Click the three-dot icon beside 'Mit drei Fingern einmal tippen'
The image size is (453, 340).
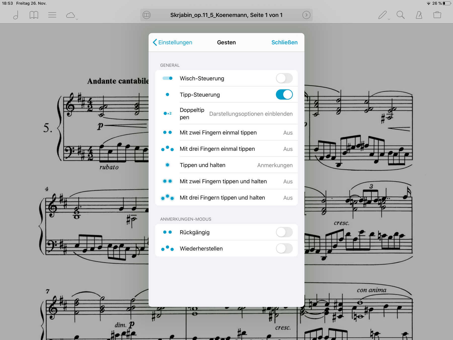[x=167, y=148]
